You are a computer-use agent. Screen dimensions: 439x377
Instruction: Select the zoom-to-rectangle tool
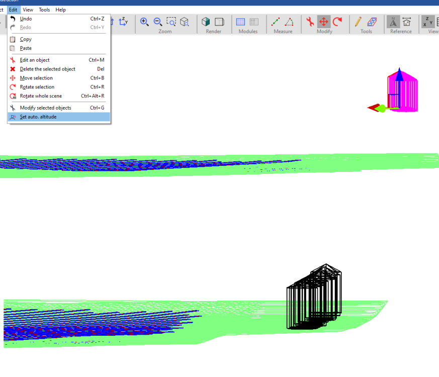click(171, 22)
